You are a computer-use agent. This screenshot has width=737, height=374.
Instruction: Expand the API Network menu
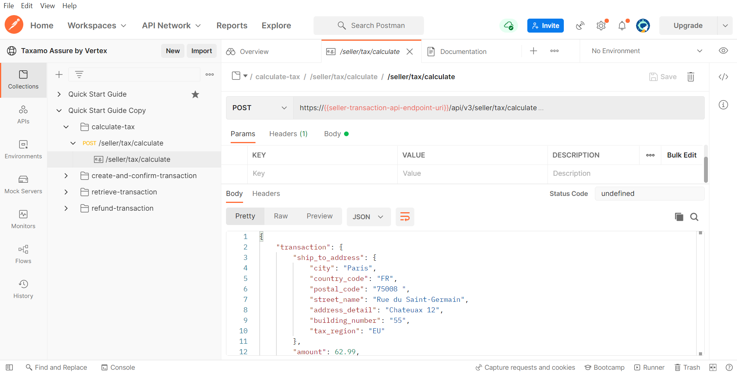(x=171, y=26)
